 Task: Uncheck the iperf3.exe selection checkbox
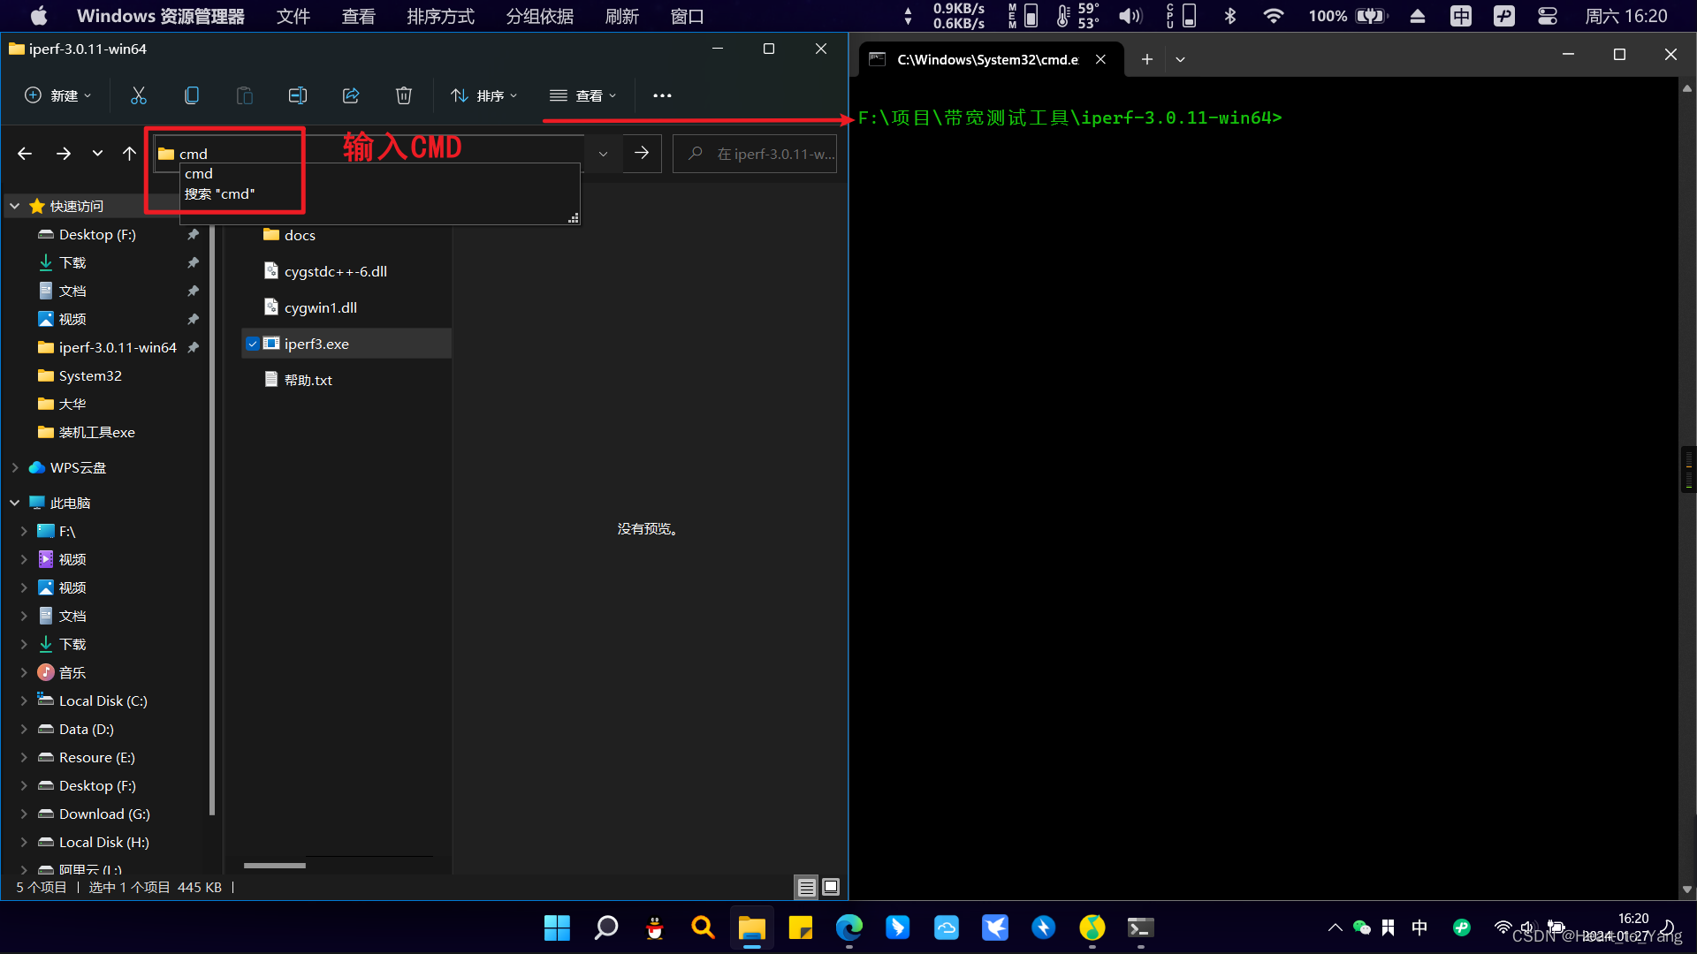(x=253, y=344)
